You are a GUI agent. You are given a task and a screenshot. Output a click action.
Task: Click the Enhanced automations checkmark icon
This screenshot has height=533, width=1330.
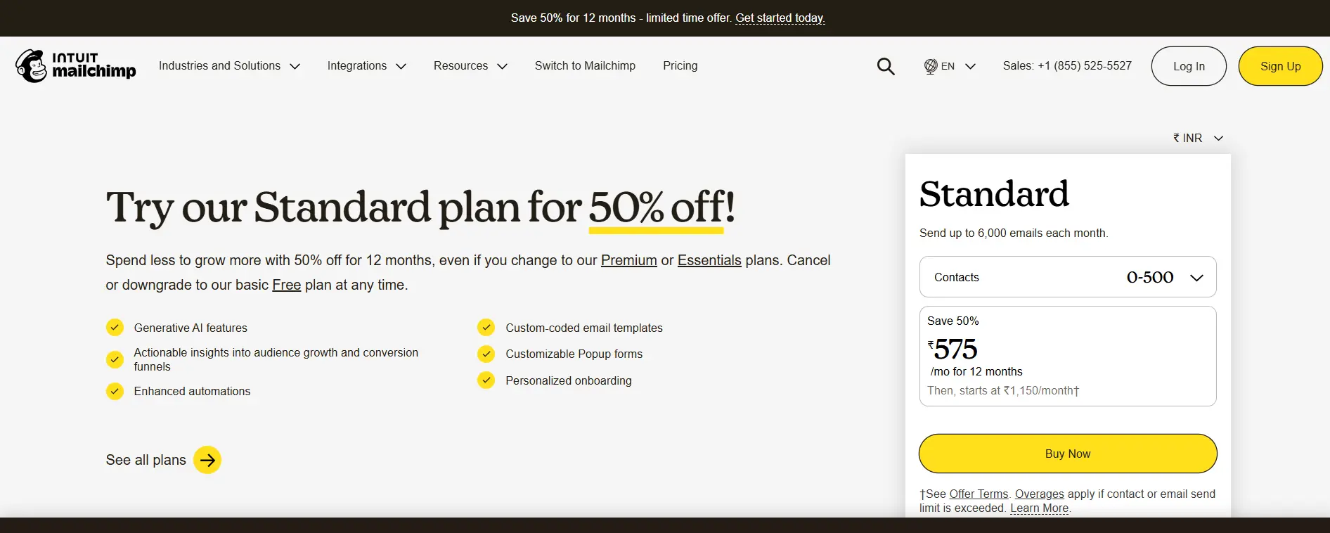click(115, 391)
